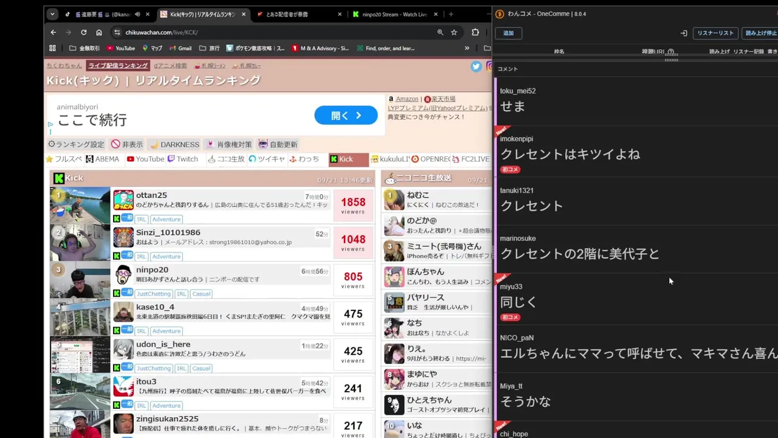
Task: Show more bookmarks chevron
Action: [x=467, y=48]
